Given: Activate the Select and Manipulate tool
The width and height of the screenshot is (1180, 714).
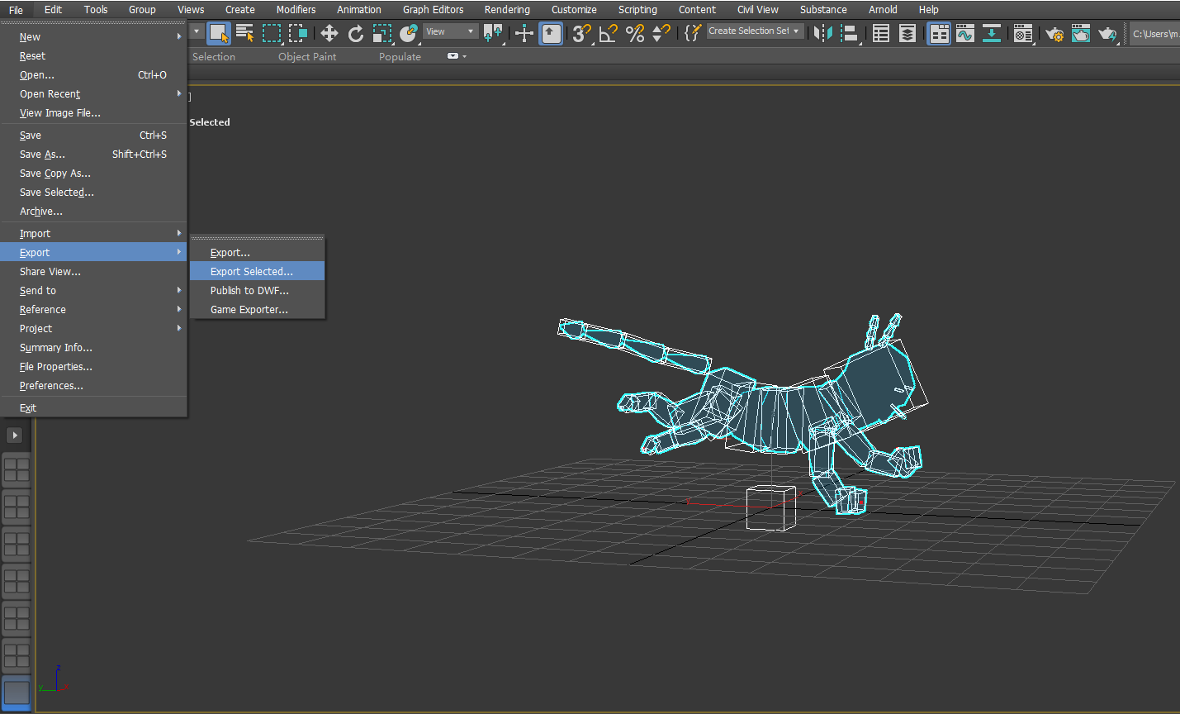Looking at the screenshot, I should tap(524, 33).
